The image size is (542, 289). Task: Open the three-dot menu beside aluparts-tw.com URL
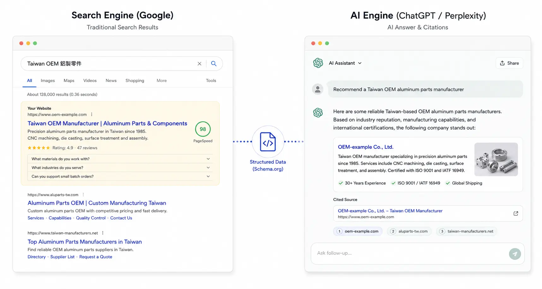point(83,195)
